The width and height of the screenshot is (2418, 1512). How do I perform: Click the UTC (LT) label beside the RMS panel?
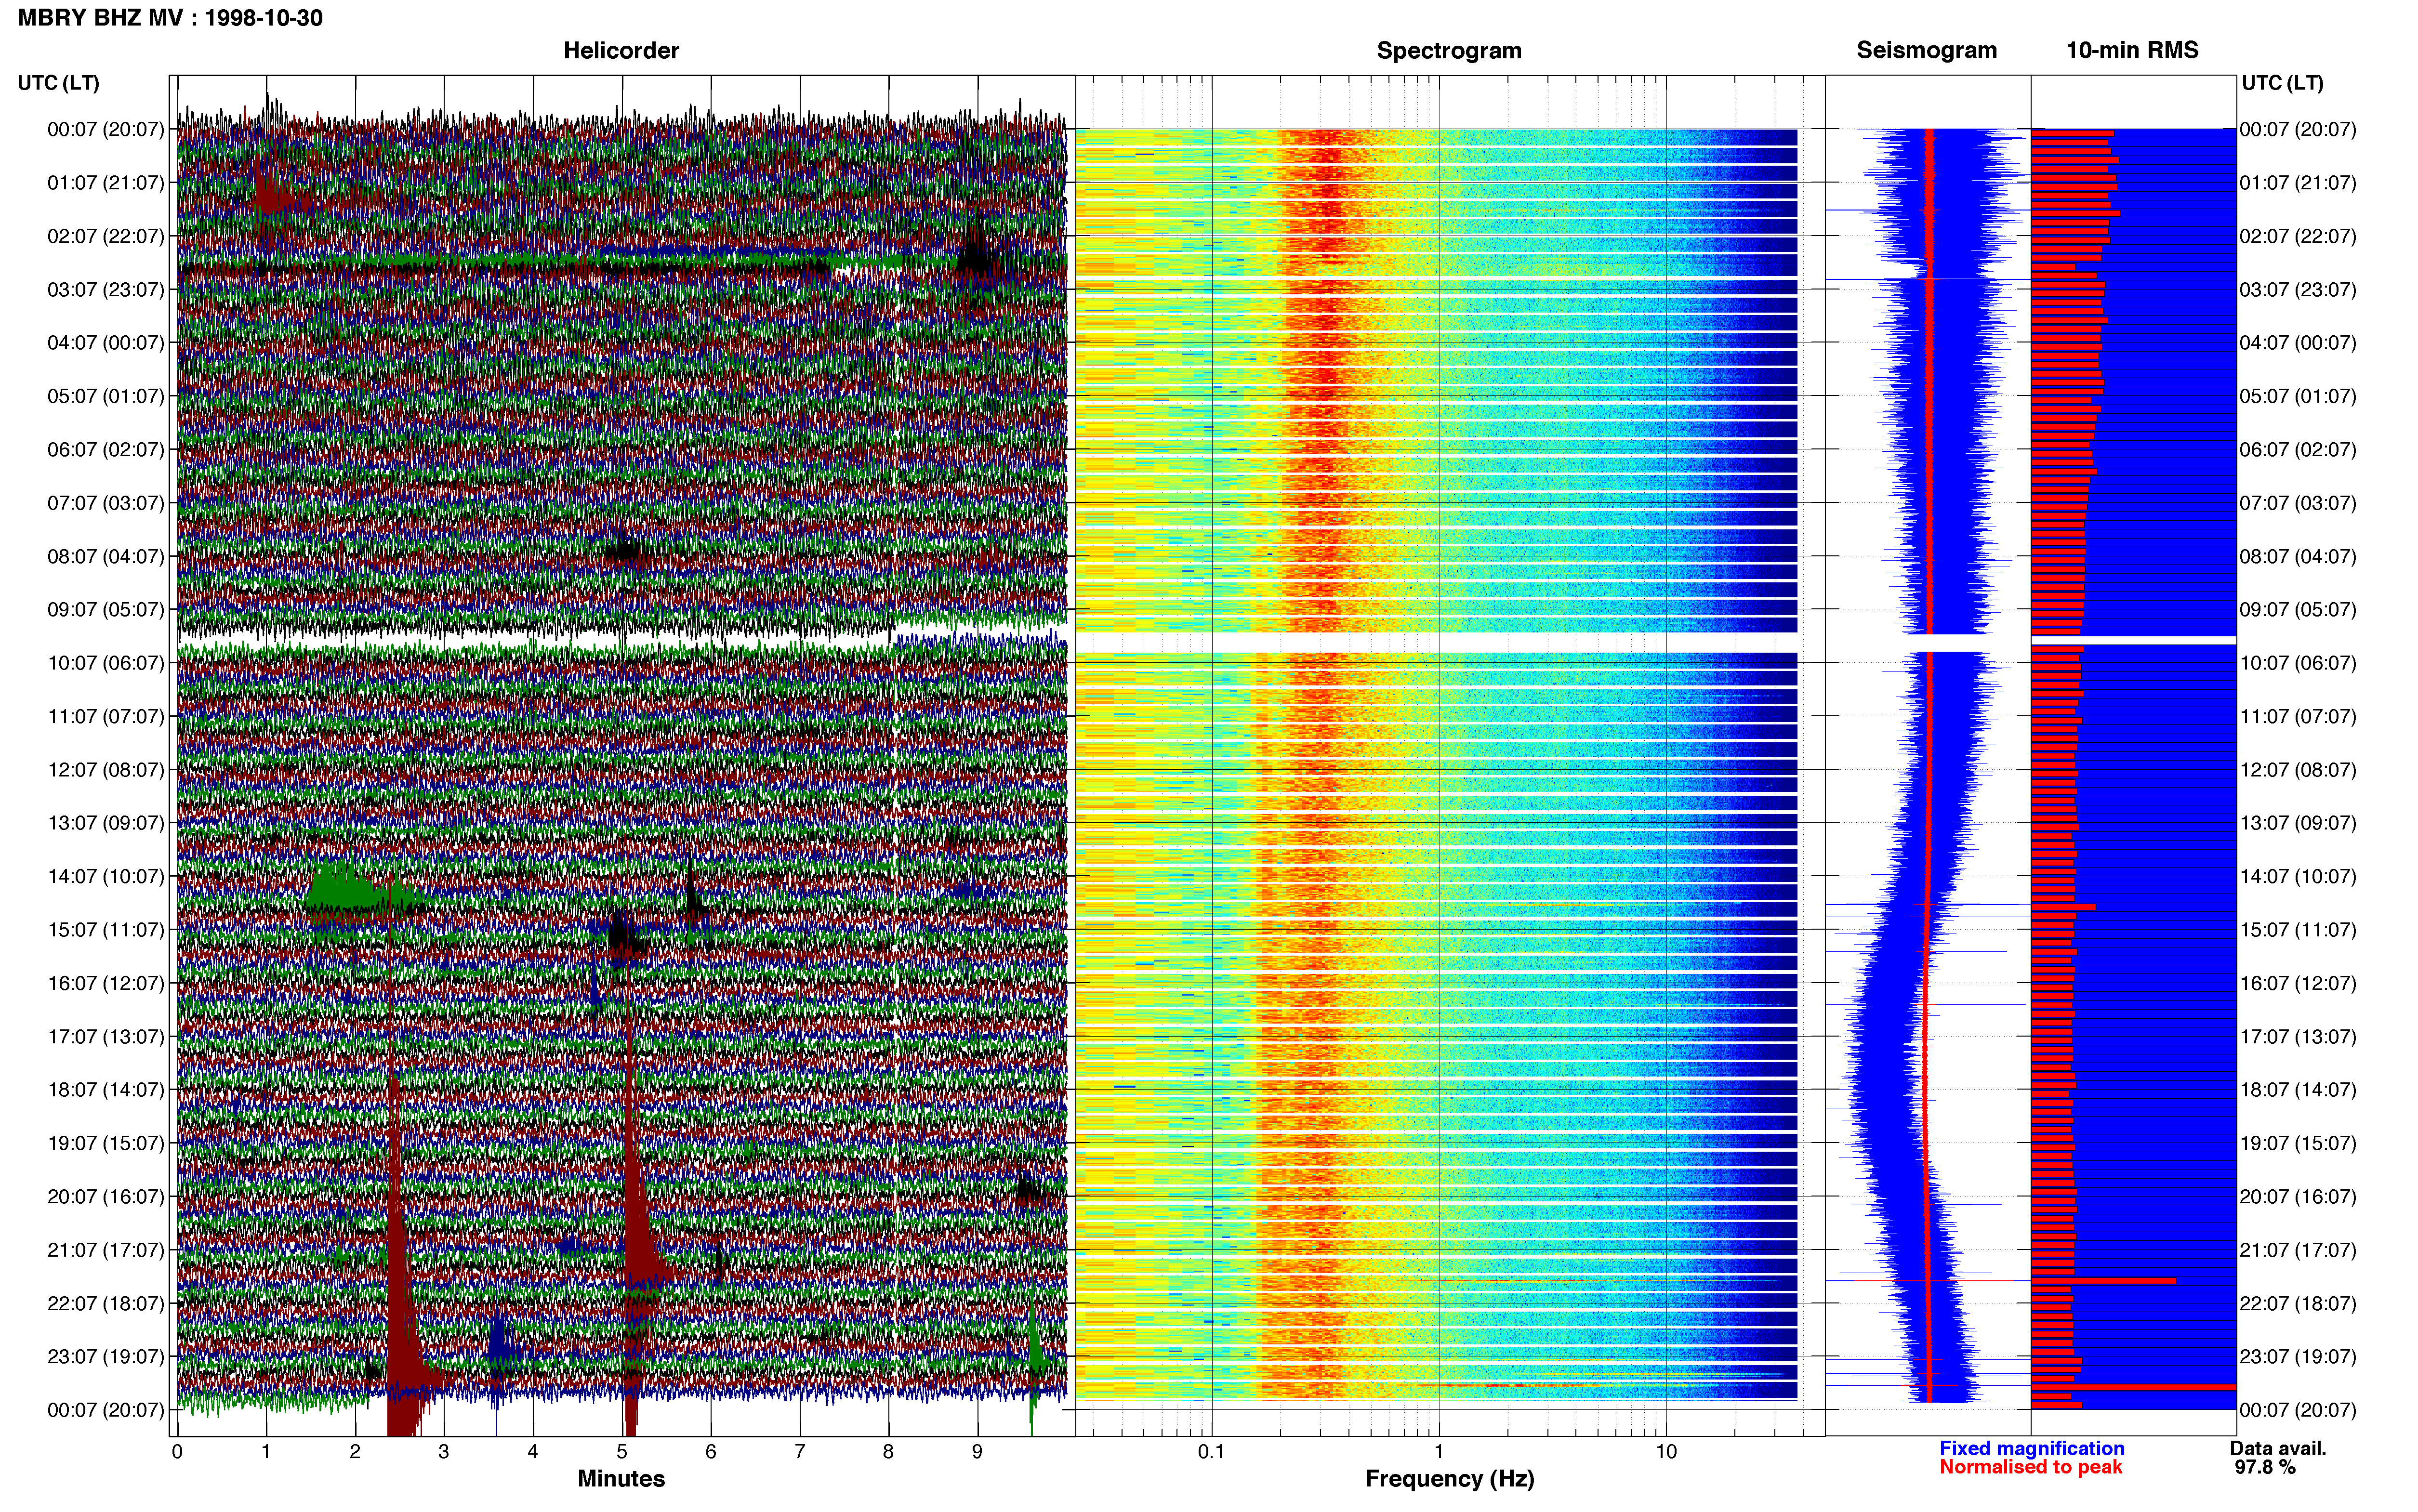point(2282,83)
